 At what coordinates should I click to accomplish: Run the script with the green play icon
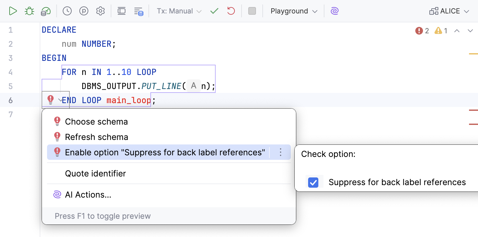point(13,11)
